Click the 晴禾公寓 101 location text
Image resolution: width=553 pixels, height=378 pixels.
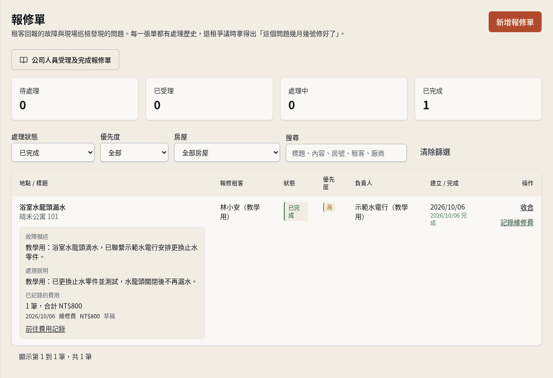[39, 217]
